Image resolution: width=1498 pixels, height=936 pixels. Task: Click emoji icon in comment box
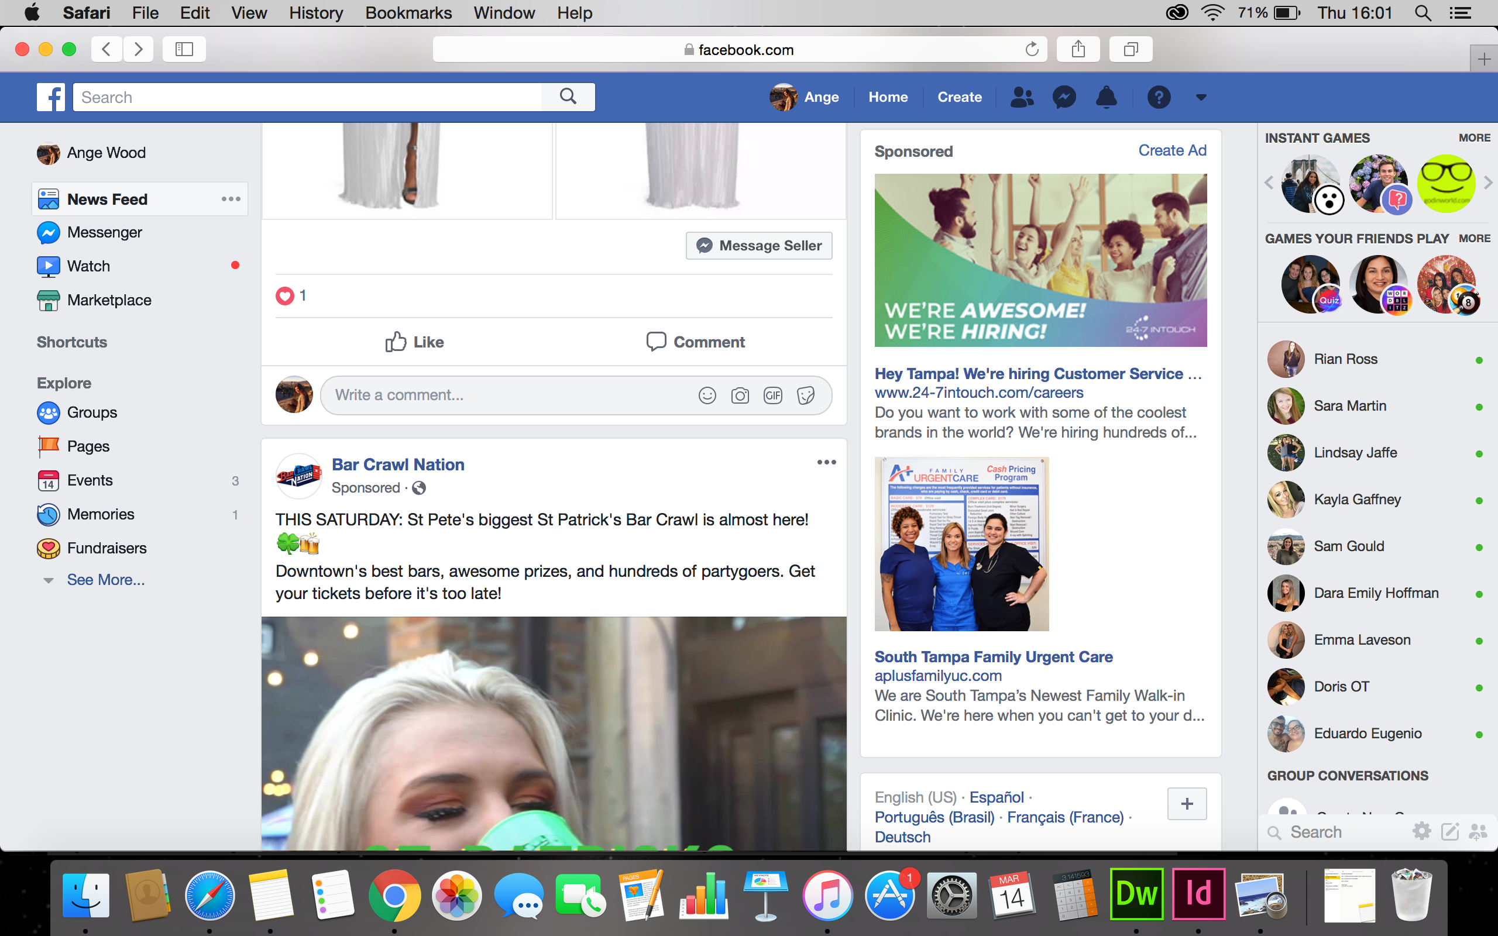[x=707, y=395]
